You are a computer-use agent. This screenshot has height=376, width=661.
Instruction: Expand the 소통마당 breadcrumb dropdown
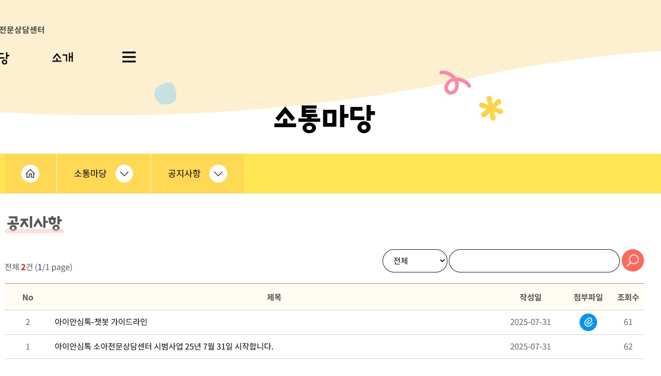[x=124, y=174]
